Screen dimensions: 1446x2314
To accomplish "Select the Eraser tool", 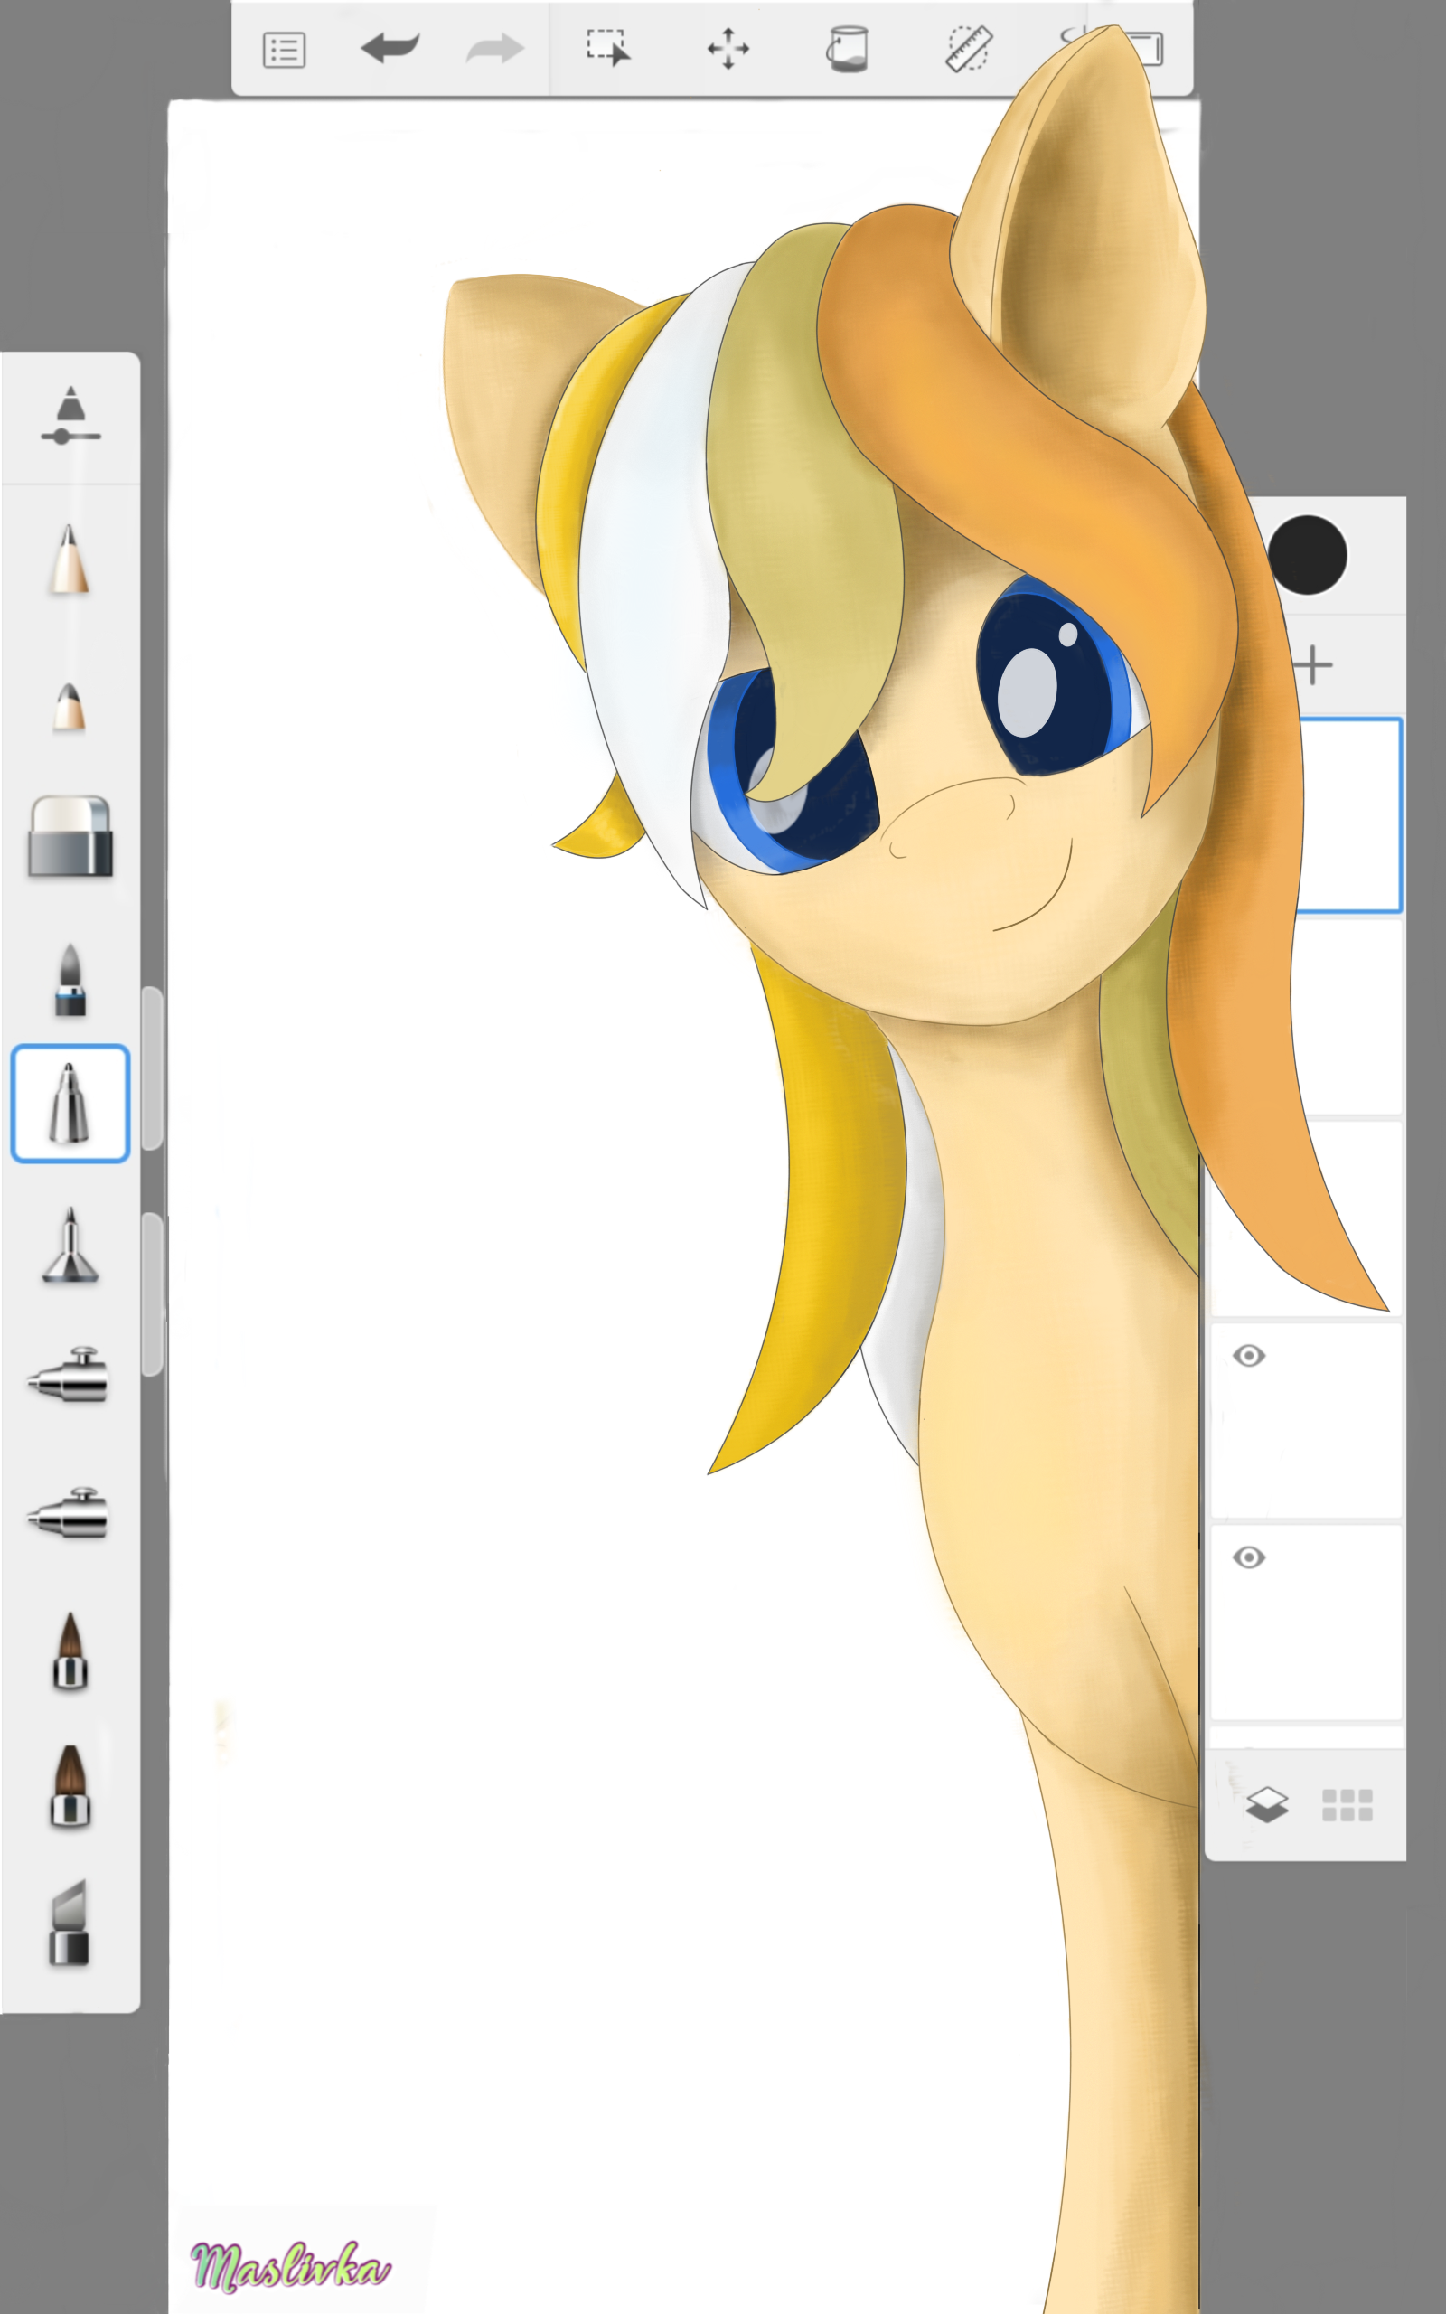I will coord(70,837).
